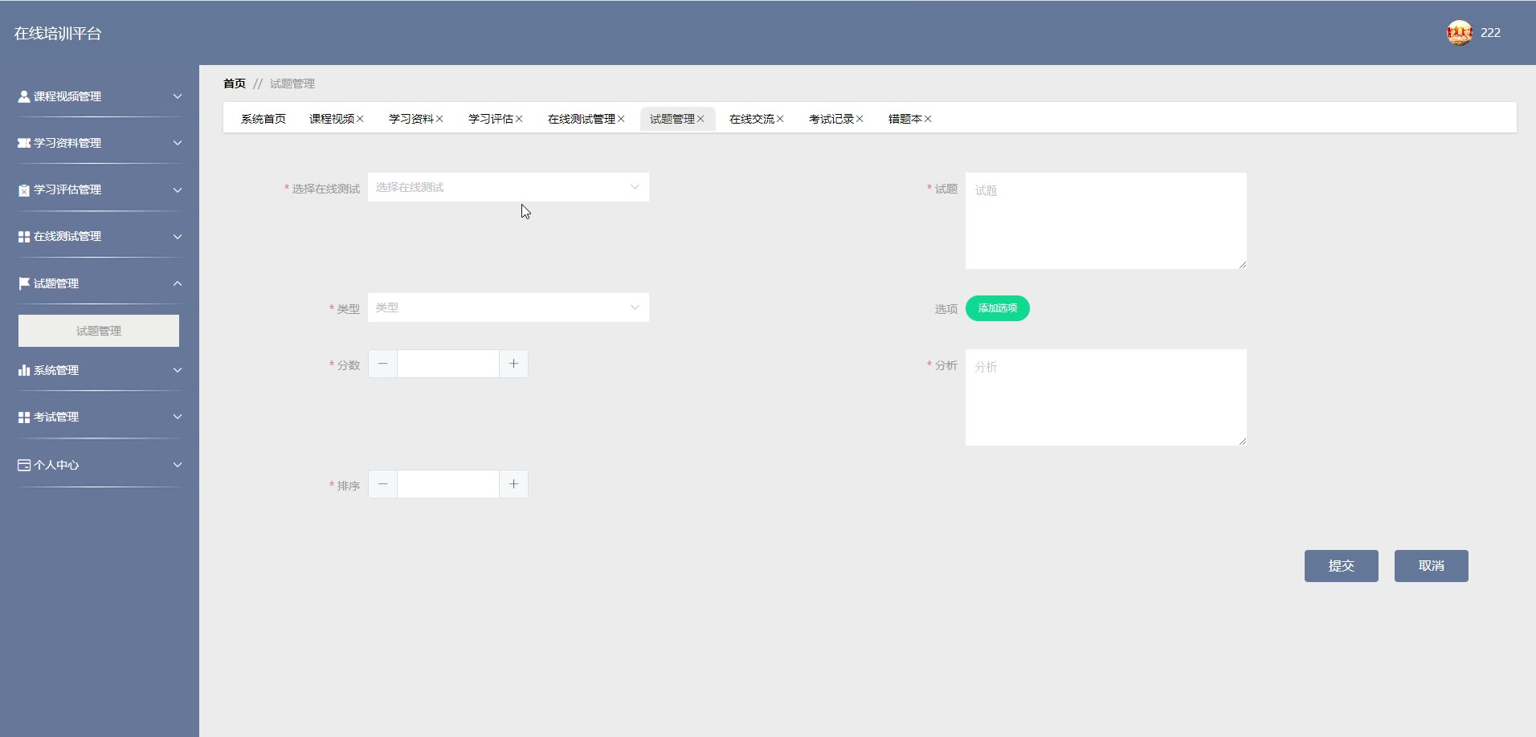Close the 学习评估 tab

tap(519, 119)
